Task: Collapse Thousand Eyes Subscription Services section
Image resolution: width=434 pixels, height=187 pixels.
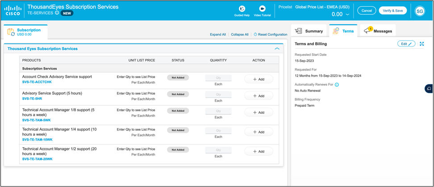Action: click(277, 49)
